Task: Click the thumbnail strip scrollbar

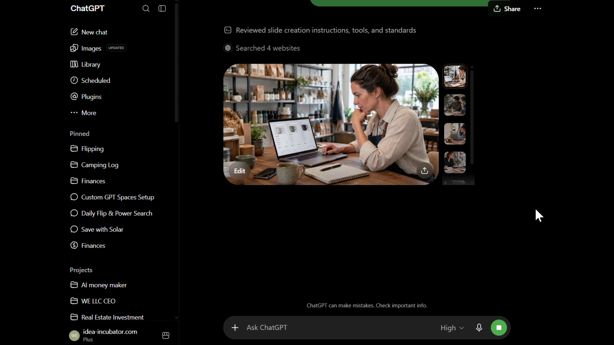Action: [x=472, y=117]
